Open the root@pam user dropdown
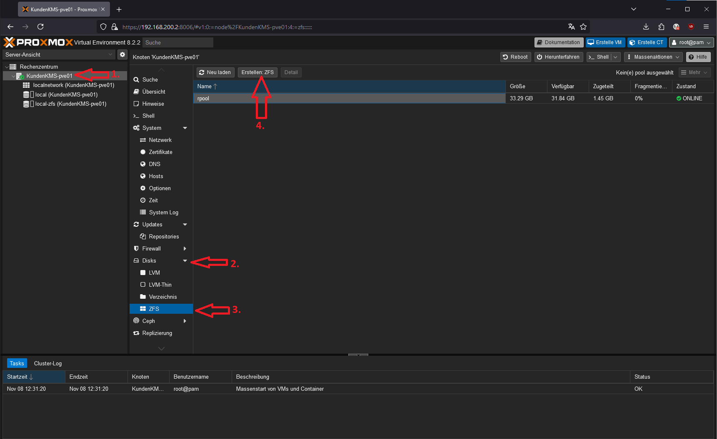The image size is (717, 439). 691,42
